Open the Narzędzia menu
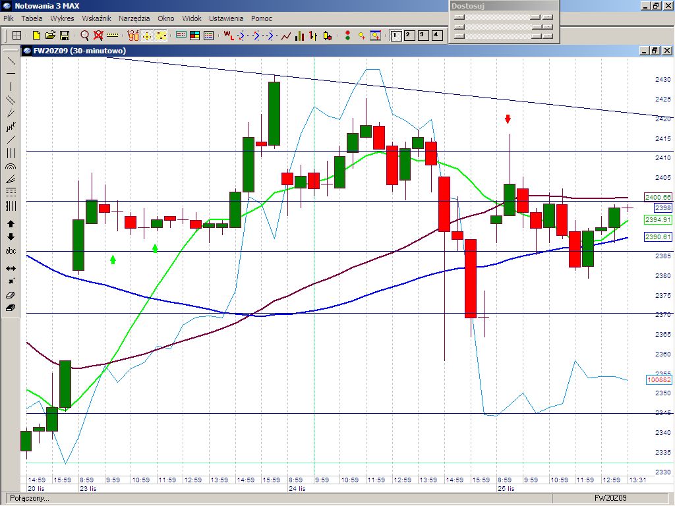The image size is (675, 506). pyautogui.click(x=134, y=18)
